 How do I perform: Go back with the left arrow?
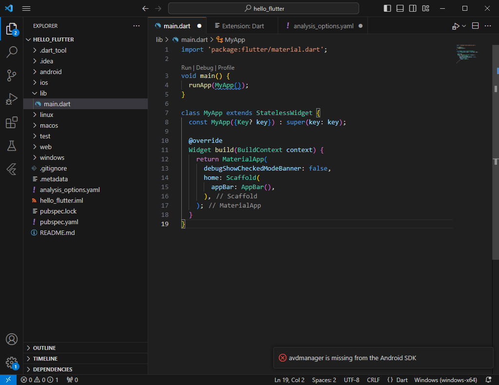click(x=145, y=9)
